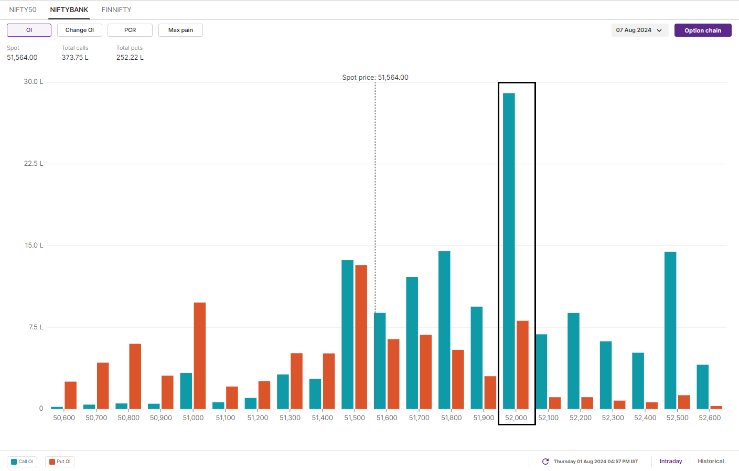
Task: Switch to Historical mode
Action: click(711, 462)
